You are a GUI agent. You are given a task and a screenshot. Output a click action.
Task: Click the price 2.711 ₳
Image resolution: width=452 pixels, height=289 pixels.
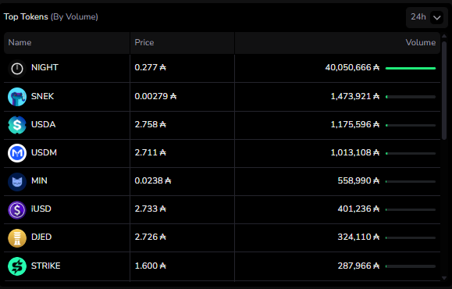coord(150,152)
